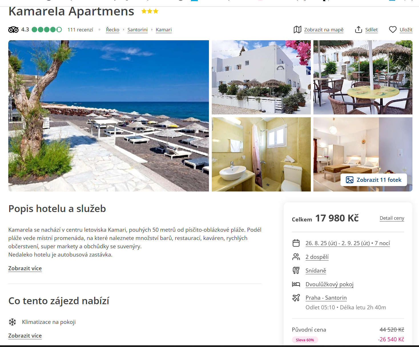Screen dimensions: 419x347
Task: Click the people icon next to 2 dospělí
Action: pyautogui.click(x=296, y=257)
